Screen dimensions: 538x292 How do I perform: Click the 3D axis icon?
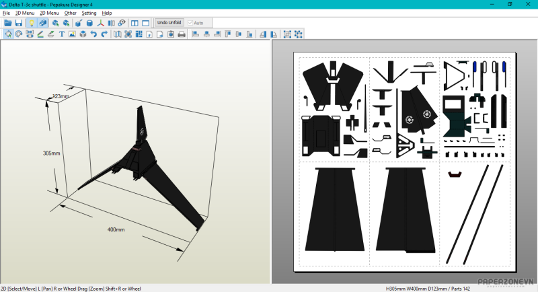(x=100, y=23)
